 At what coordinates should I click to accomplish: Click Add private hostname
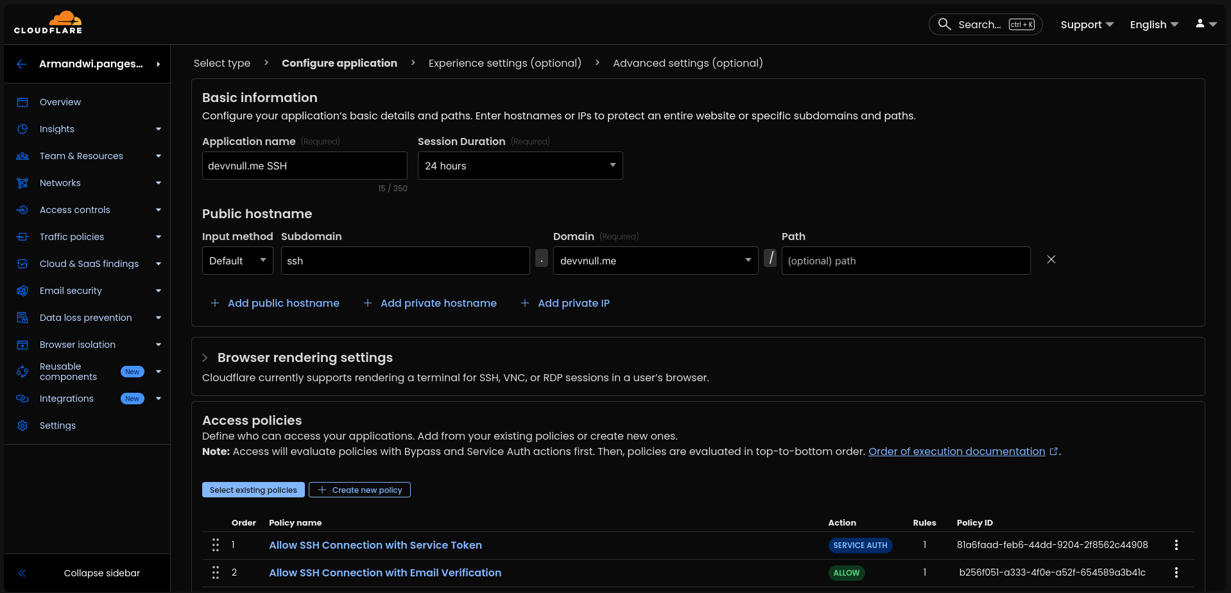(430, 303)
